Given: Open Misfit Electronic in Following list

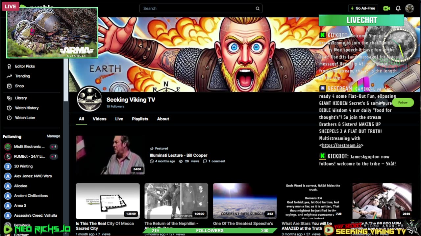Looking at the screenshot, I should 29,147.
